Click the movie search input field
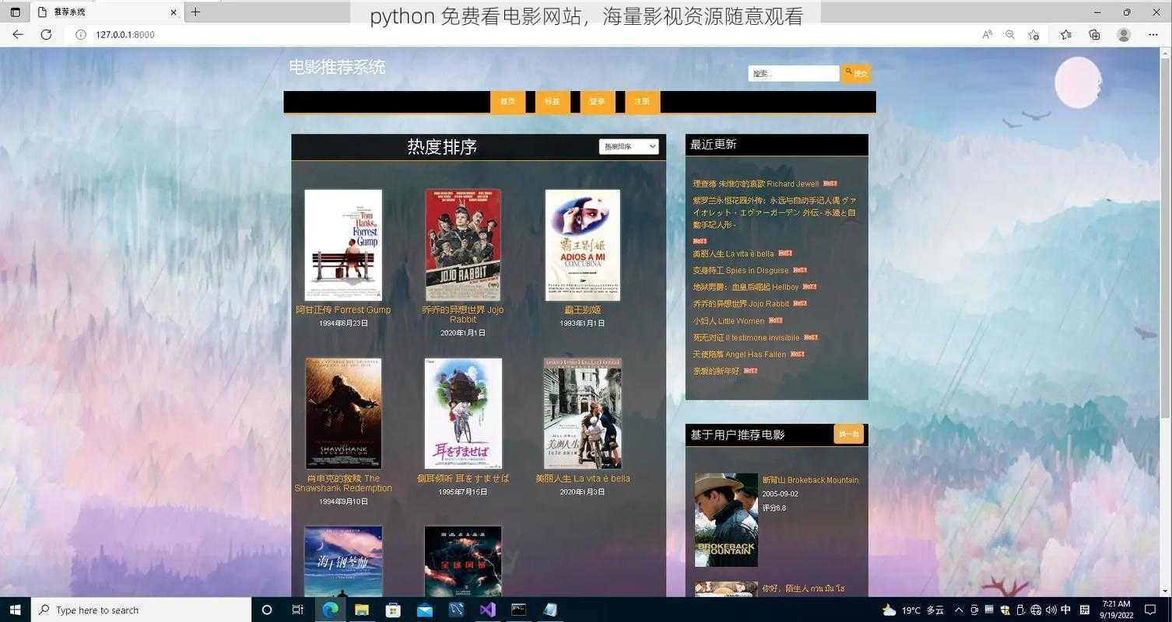 click(x=794, y=73)
